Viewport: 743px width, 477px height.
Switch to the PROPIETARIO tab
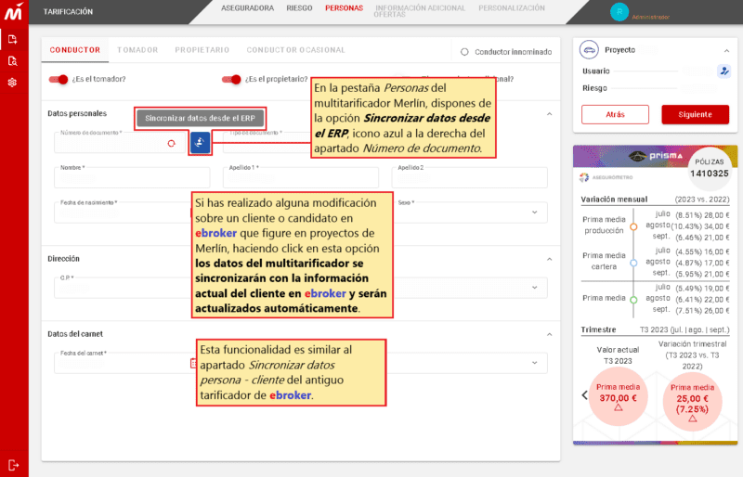click(x=202, y=50)
